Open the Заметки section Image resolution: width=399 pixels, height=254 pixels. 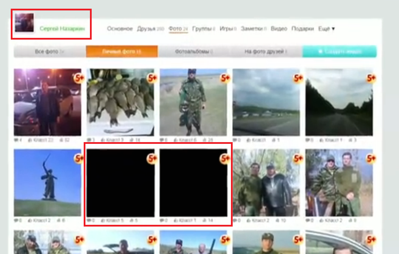pyautogui.click(x=253, y=29)
